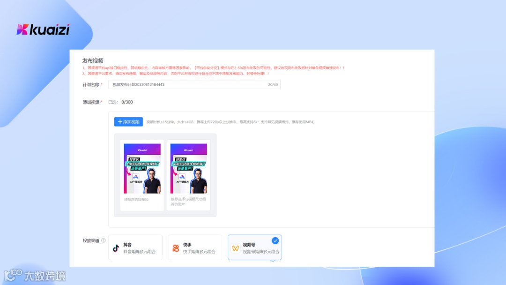Click the video size hint text
506x285 pixels.
coord(231,122)
